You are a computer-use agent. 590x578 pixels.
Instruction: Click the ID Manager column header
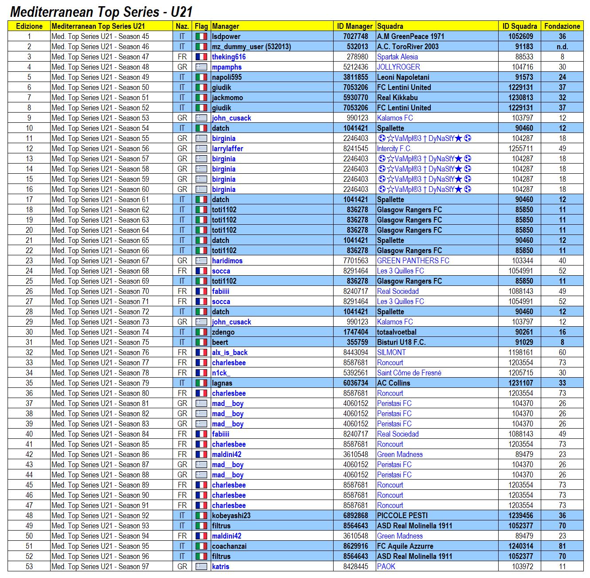[354, 26]
